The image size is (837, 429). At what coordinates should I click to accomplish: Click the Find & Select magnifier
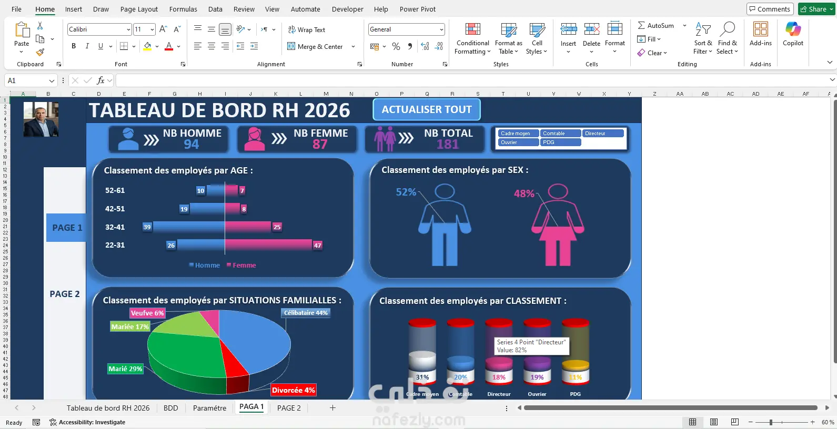pyautogui.click(x=727, y=29)
